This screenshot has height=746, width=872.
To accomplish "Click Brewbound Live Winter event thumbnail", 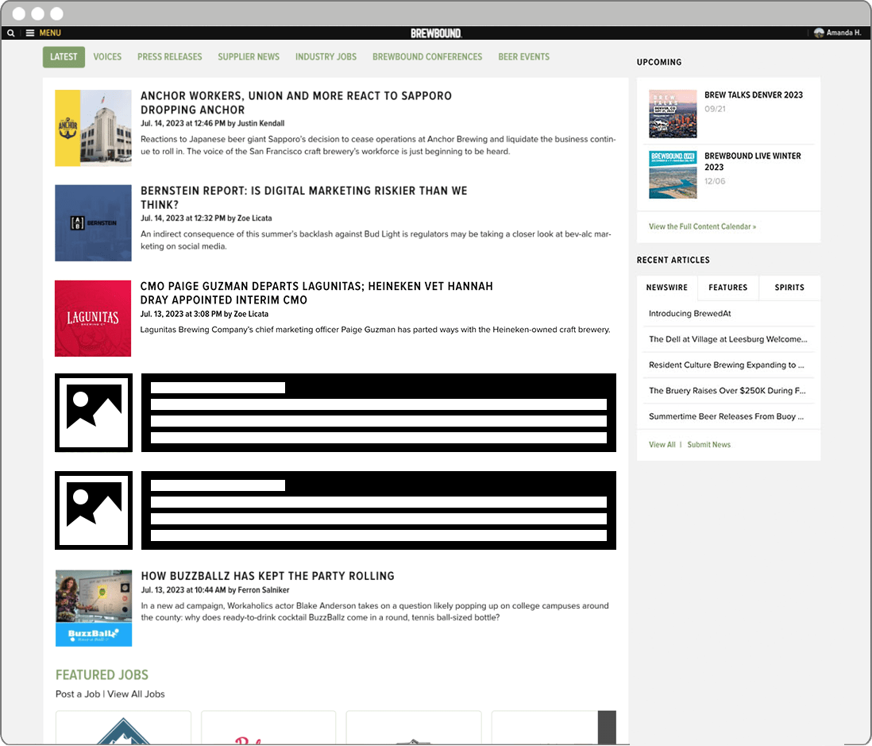I will pyautogui.click(x=673, y=175).
